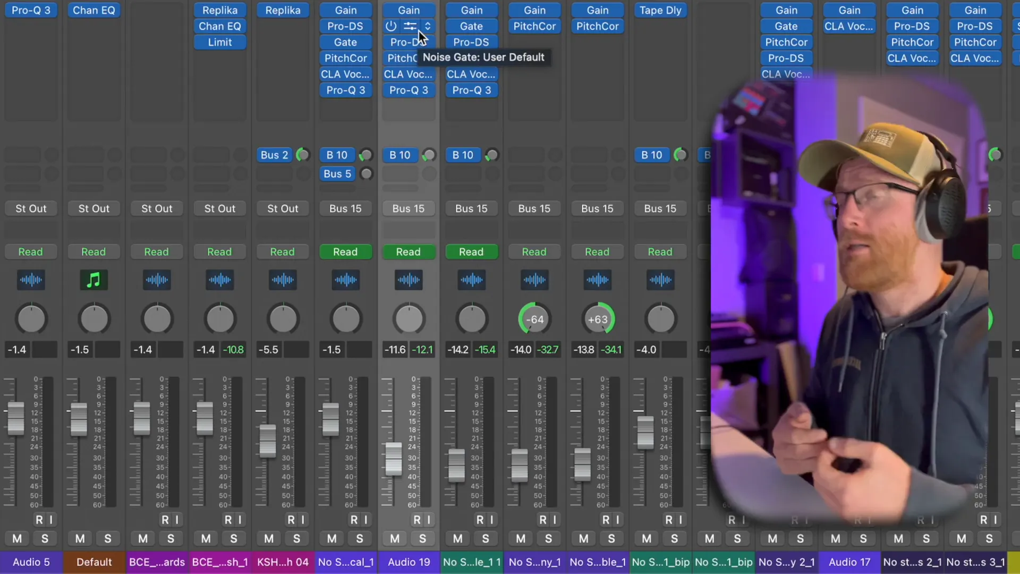Click B 10 send level knob on Tape Dly strip
The width and height of the screenshot is (1020, 574).
tap(680, 155)
